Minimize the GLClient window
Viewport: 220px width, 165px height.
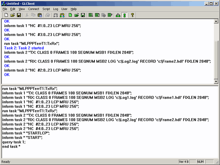[206, 4]
